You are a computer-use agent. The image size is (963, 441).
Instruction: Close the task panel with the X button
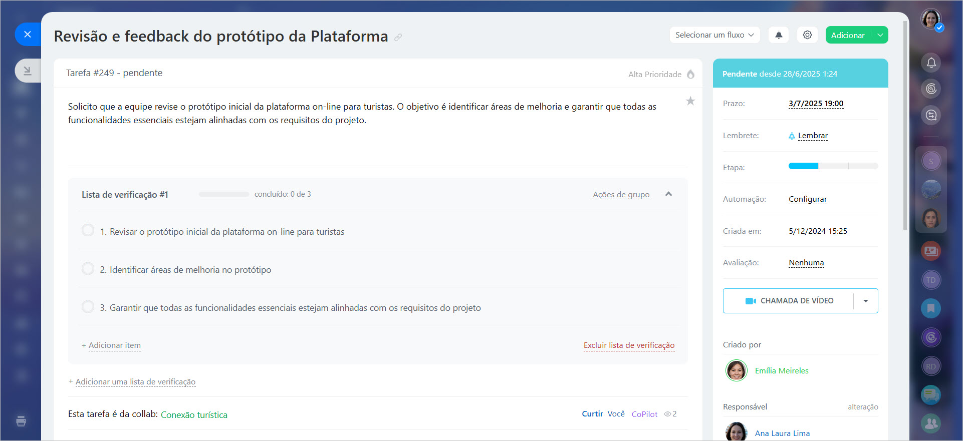click(28, 35)
